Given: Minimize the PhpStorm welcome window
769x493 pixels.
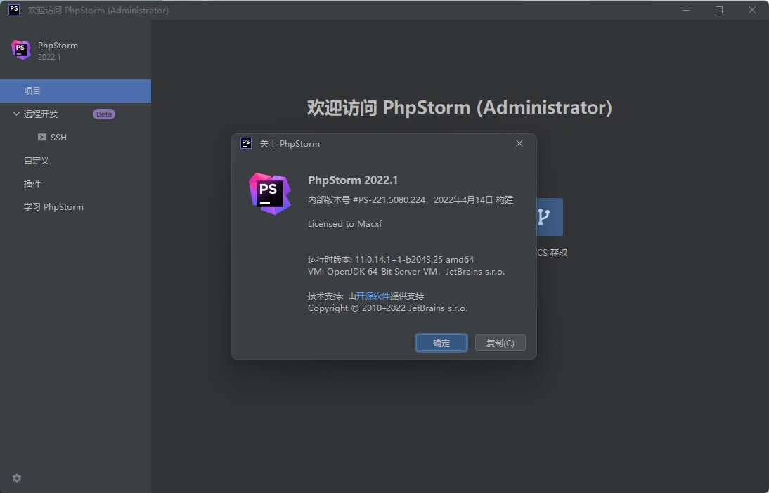Looking at the screenshot, I should (x=686, y=10).
